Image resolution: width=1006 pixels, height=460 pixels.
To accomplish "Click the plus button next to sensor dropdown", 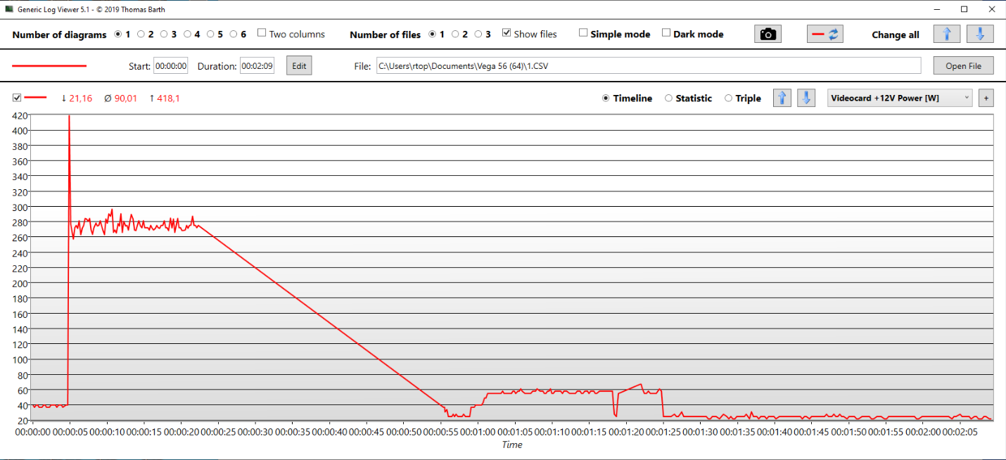I will point(986,98).
